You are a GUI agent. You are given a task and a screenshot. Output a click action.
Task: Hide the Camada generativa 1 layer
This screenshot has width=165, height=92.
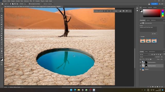click(x=140, y=62)
